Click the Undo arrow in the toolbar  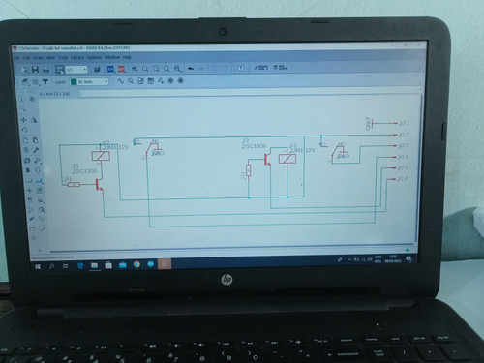click(x=191, y=69)
